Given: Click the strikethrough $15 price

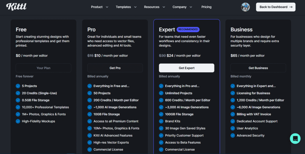Looking at the screenshot, I should click(90, 56).
